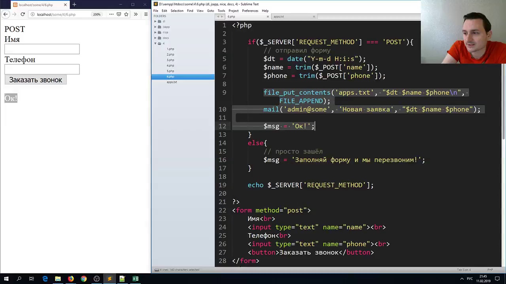Open the Edit menu
The width and height of the screenshot is (506, 284).
coord(164,11)
